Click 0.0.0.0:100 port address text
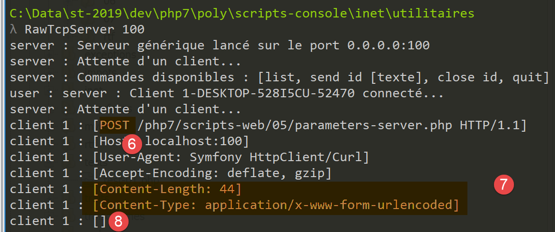Viewport: 555px width, 232px height. [x=388, y=45]
